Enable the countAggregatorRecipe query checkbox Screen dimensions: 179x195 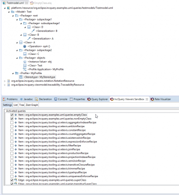coord(12,134)
